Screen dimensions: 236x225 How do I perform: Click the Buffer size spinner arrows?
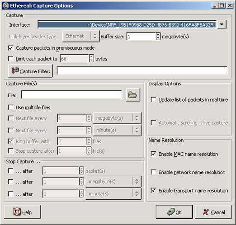(158, 36)
